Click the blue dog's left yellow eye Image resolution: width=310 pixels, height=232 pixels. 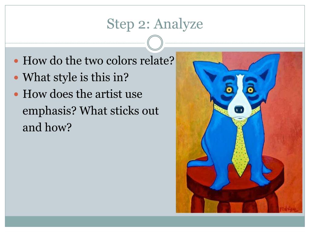(229, 90)
